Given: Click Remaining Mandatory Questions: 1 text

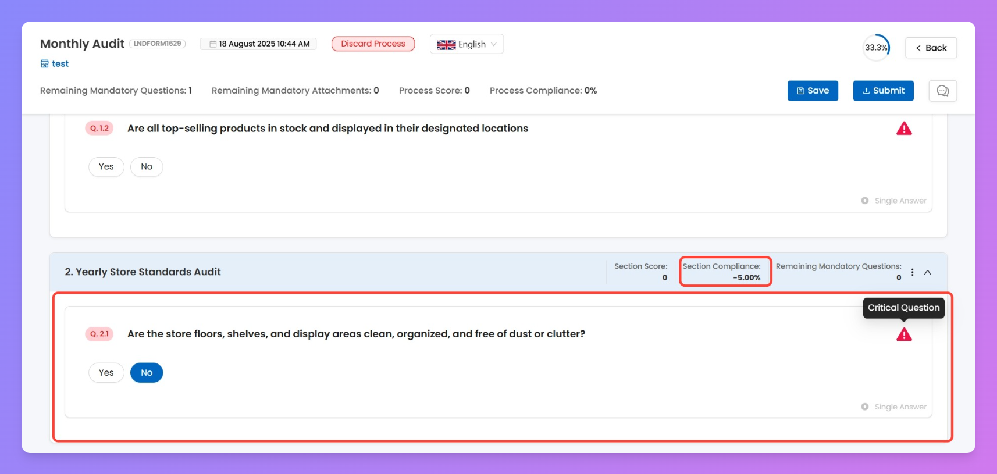Looking at the screenshot, I should [x=116, y=91].
